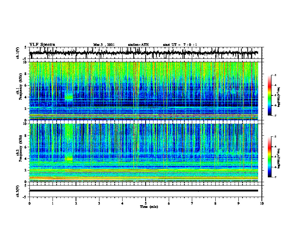This screenshot has width=295, height=228.
Task: Click the "ch.3(V)" axis label
Action: click(x=18, y=191)
